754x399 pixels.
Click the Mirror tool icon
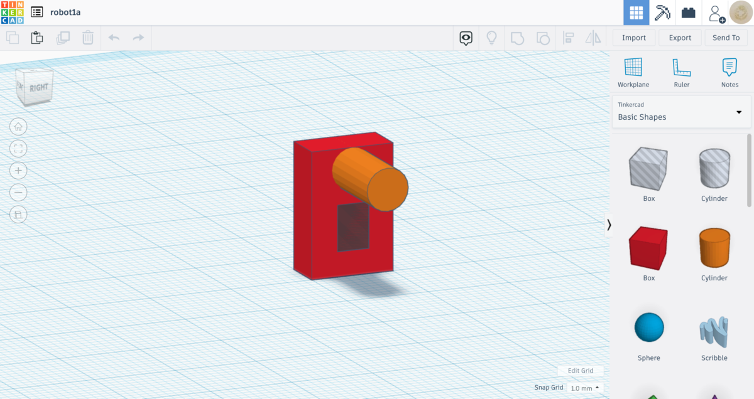[593, 38]
